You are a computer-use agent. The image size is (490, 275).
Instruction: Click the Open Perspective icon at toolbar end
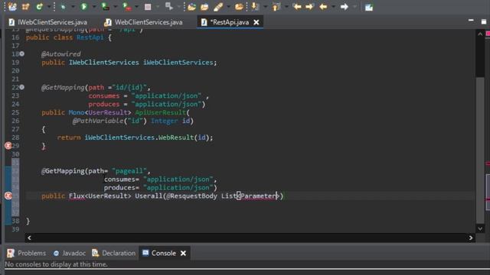click(x=369, y=7)
